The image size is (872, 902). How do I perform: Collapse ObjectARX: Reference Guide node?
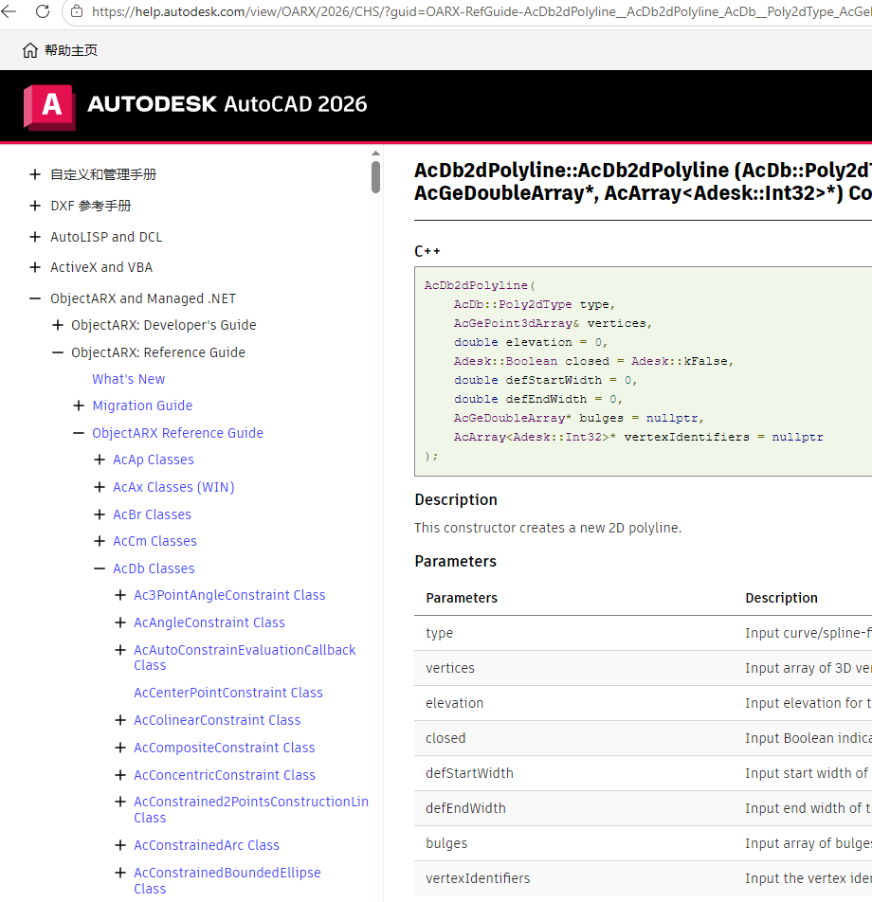click(x=58, y=352)
